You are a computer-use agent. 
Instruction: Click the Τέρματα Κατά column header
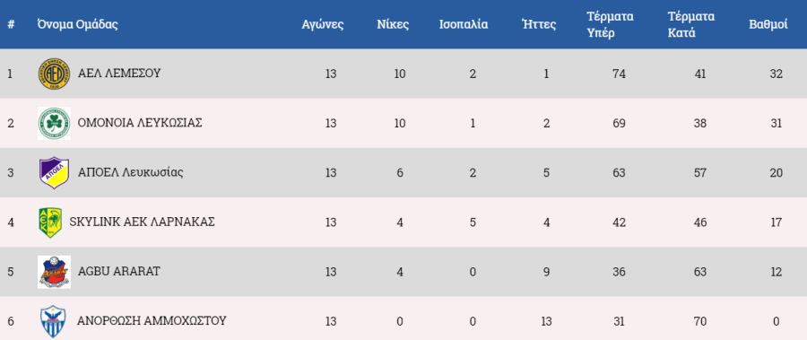tap(691, 24)
